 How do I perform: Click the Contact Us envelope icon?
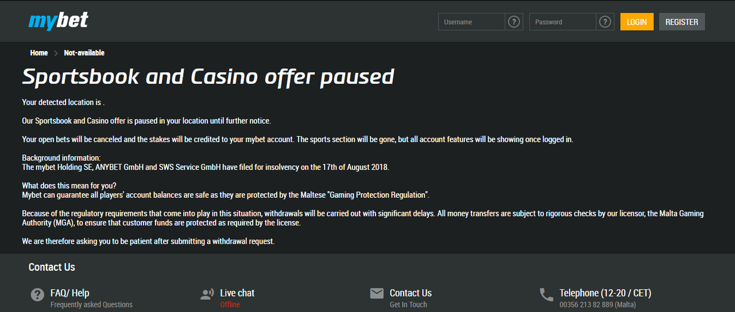(377, 294)
